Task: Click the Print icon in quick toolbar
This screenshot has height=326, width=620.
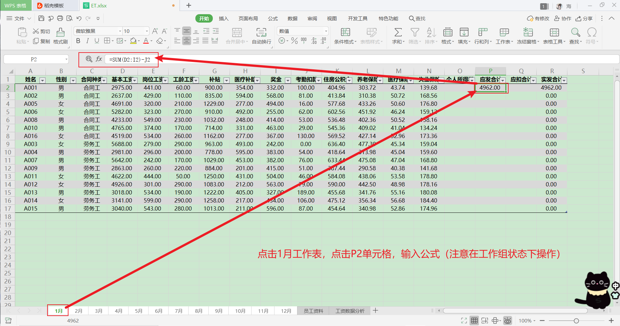Action: click(x=60, y=18)
